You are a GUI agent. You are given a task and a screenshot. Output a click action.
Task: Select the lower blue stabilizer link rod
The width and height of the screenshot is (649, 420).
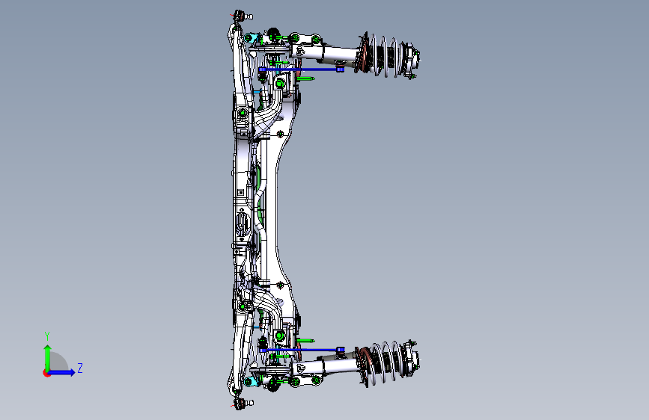tap(301, 350)
